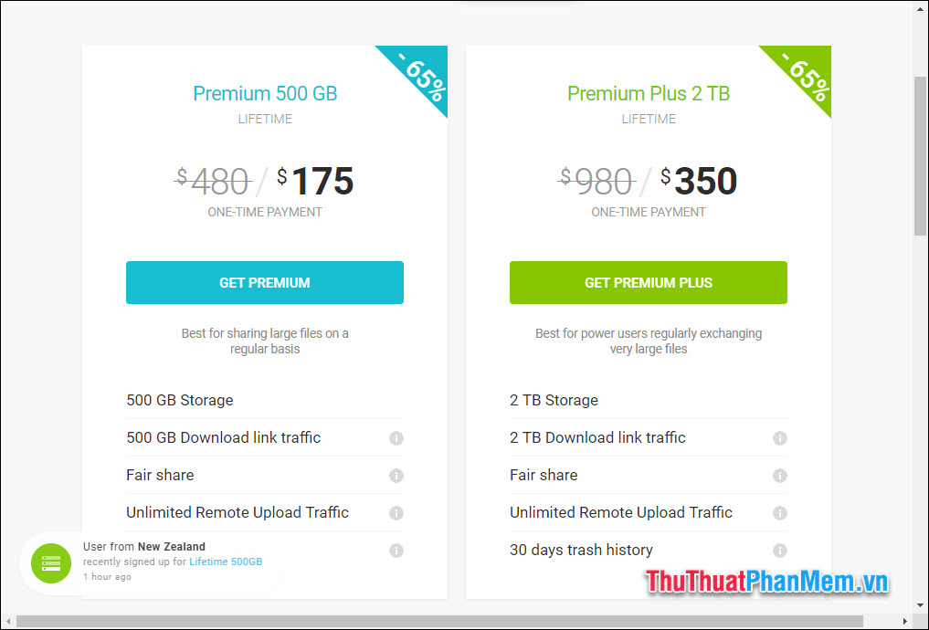Click the info icon beside 2 TB Download link traffic

(780, 438)
